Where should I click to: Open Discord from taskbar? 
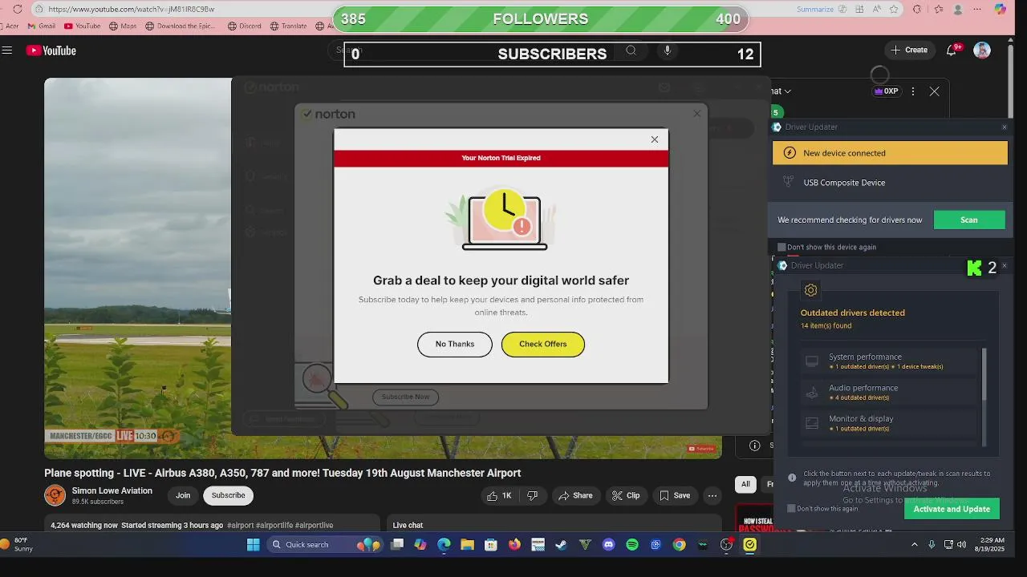point(608,545)
